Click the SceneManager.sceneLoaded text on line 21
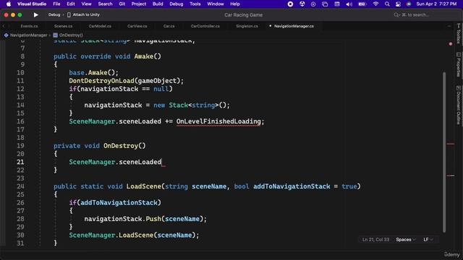Screen dimensions: 463x260 pos(115,162)
